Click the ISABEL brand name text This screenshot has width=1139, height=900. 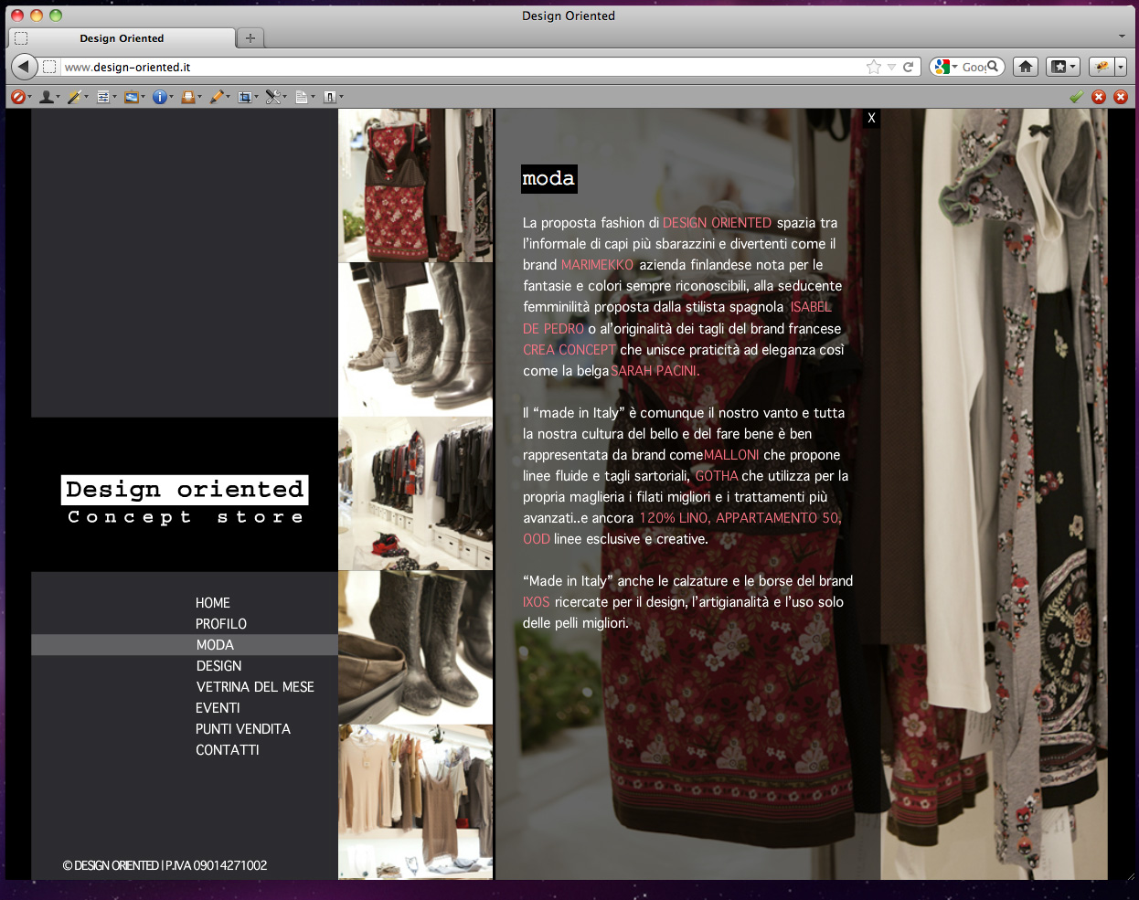pyautogui.click(x=811, y=307)
